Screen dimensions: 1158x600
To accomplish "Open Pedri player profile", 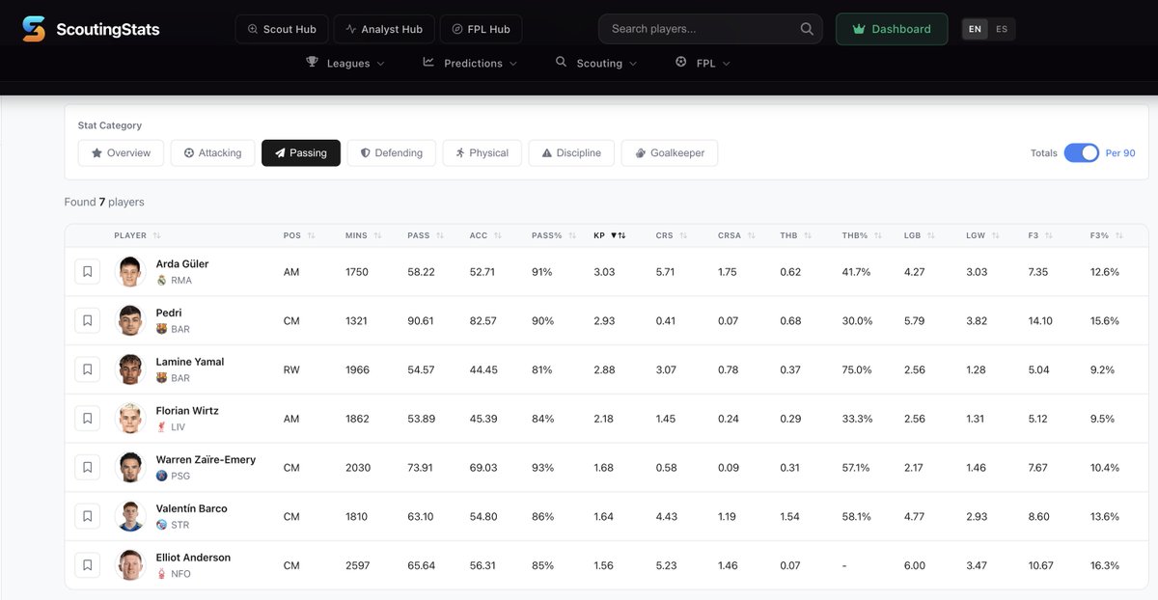I will 169,314.
